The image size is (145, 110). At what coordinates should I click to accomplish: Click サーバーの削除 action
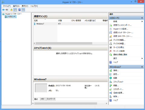[119, 51]
